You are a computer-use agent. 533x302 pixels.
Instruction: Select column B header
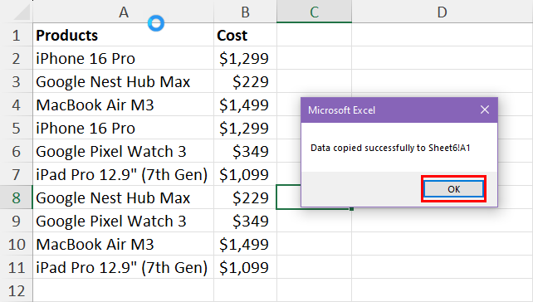tap(245, 12)
